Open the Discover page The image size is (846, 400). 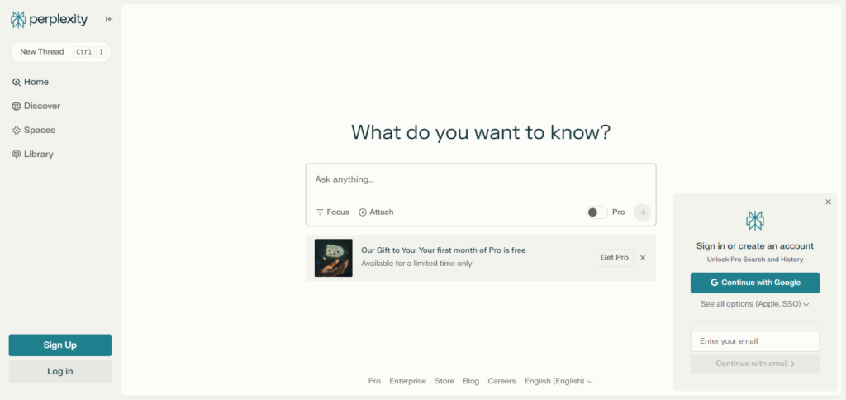click(36, 107)
